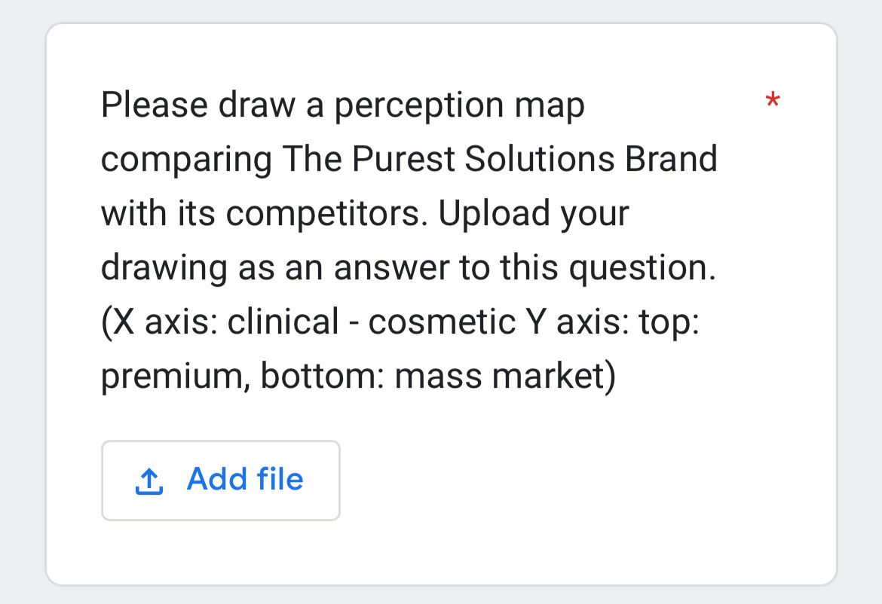Click the blue Add file label

click(x=245, y=480)
